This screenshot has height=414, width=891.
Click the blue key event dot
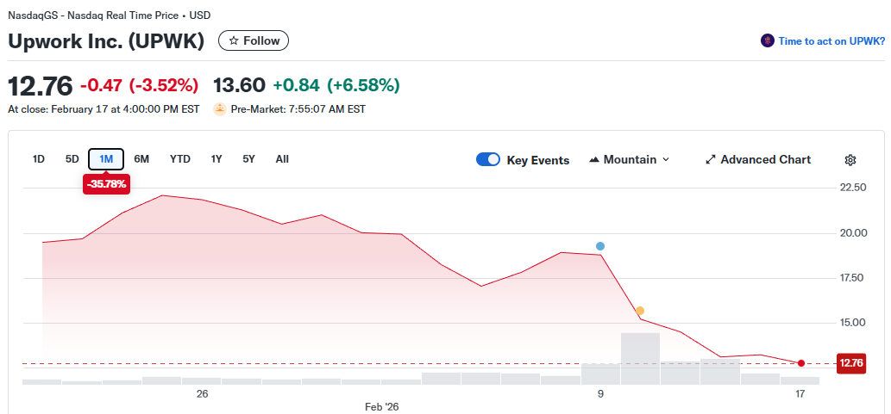point(600,246)
